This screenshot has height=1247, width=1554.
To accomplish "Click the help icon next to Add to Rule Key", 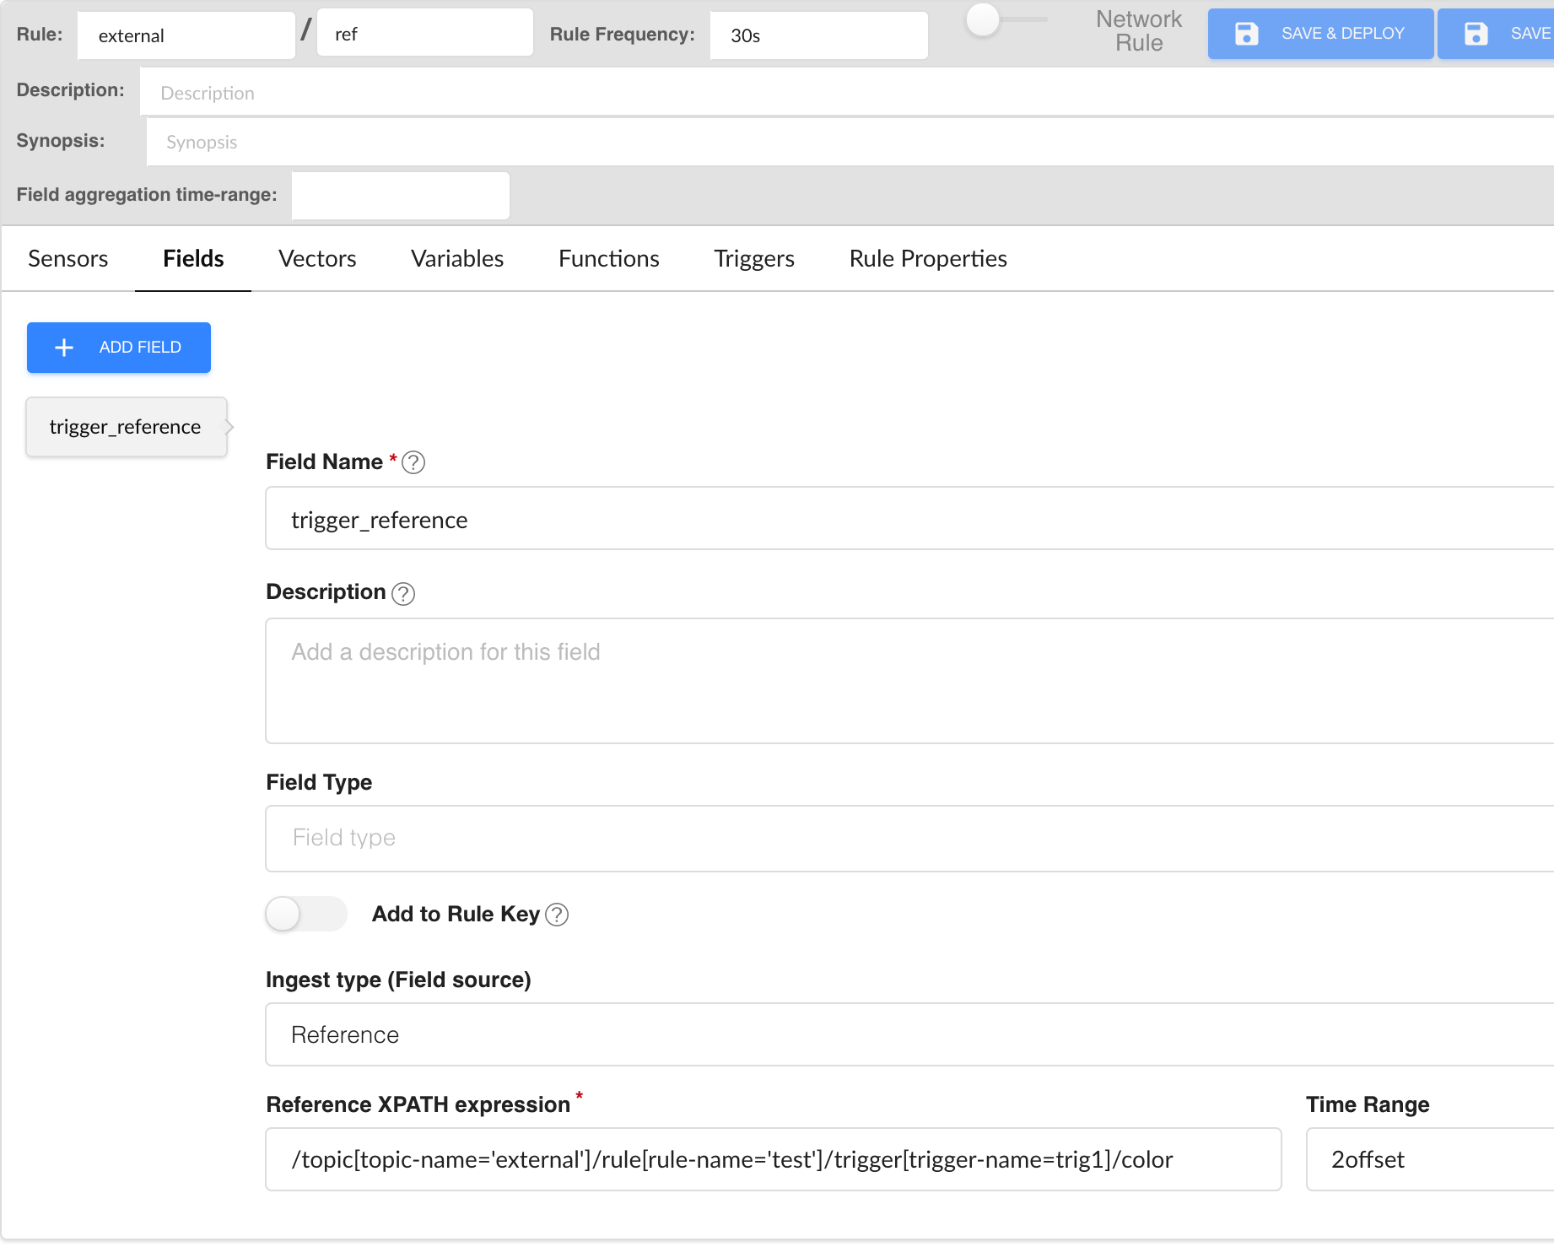I will (x=557, y=915).
